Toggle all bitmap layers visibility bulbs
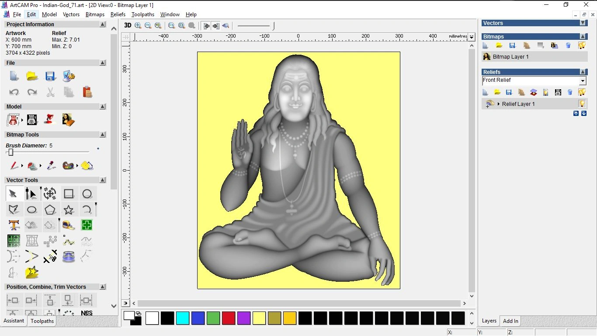Viewport: 597px width, 336px height. tap(582, 45)
